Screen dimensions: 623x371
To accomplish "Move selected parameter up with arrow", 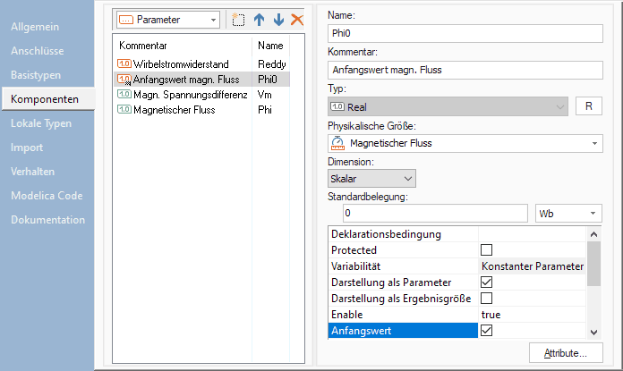I will [x=260, y=20].
